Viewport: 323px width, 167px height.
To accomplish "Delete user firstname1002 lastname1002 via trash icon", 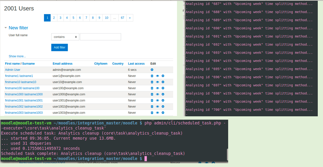I will 152,107.
